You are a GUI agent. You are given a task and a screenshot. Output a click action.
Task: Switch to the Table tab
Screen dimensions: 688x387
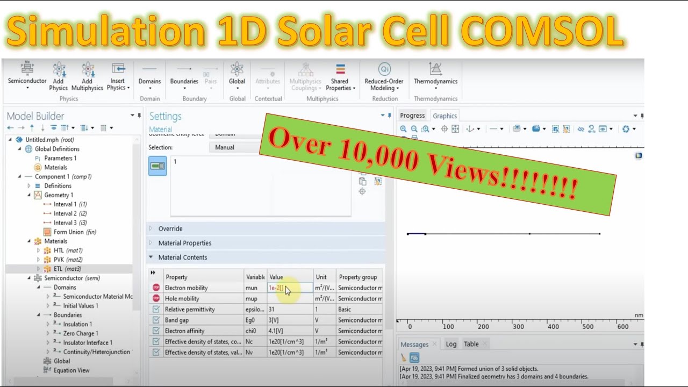tap(471, 344)
